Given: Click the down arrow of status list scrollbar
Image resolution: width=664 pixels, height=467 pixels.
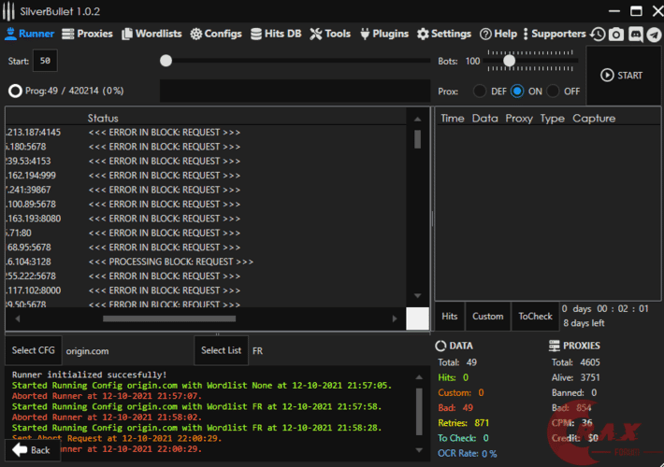Looking at the screenshot, I should [x=417, y=297].
